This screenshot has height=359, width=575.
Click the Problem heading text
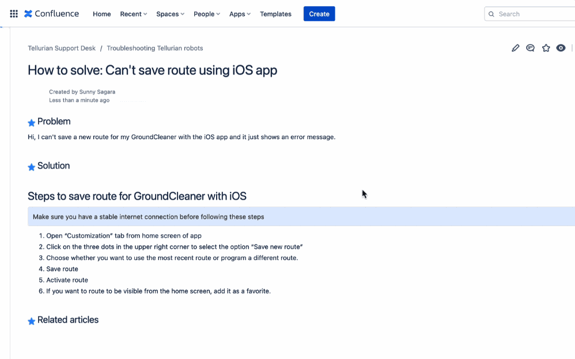pos(54,121)
